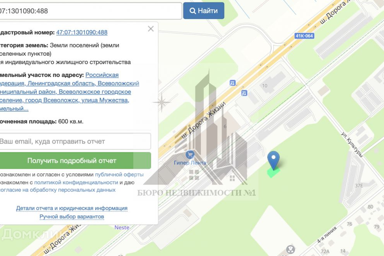Select the green highlighted land parcel
384x256 pixels.
pos(273,174)
